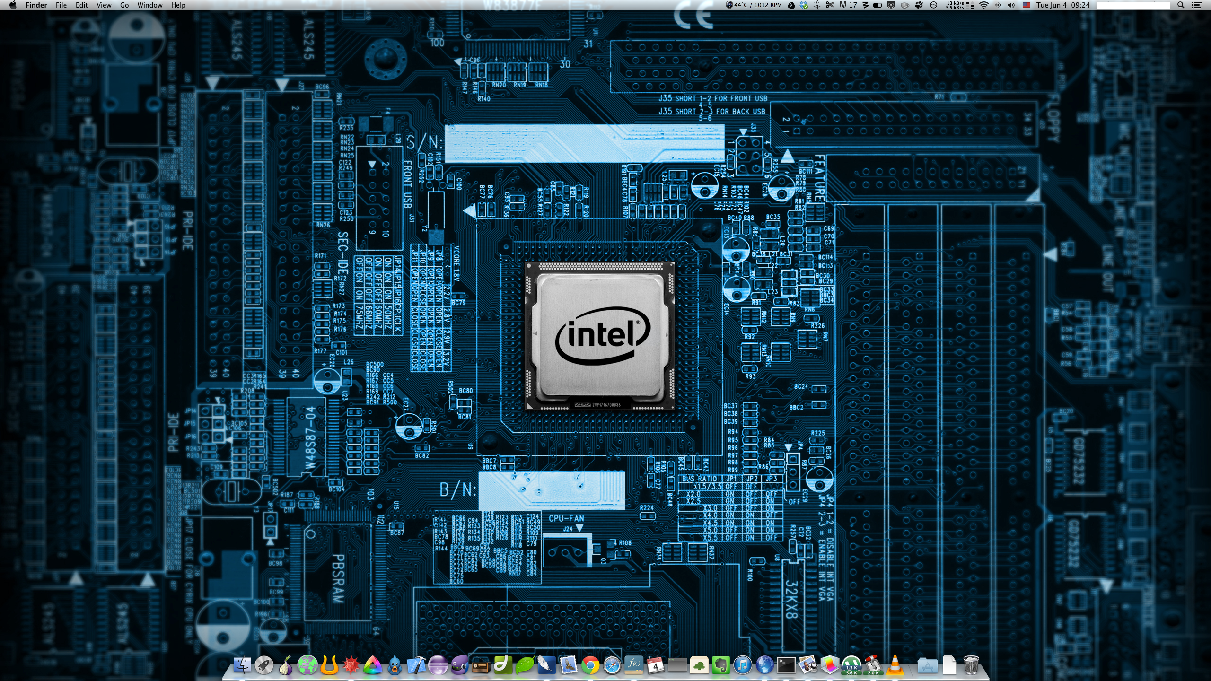Open the volume control menu
Viewport: 1211px width, 681px height.
pos(1011,5)
